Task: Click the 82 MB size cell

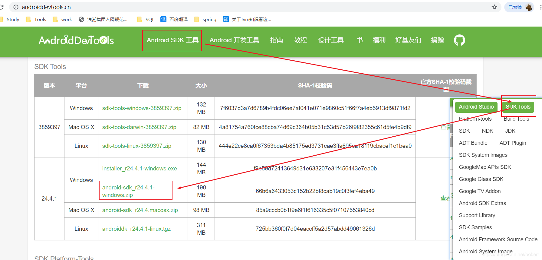Action: coord(201,127)
